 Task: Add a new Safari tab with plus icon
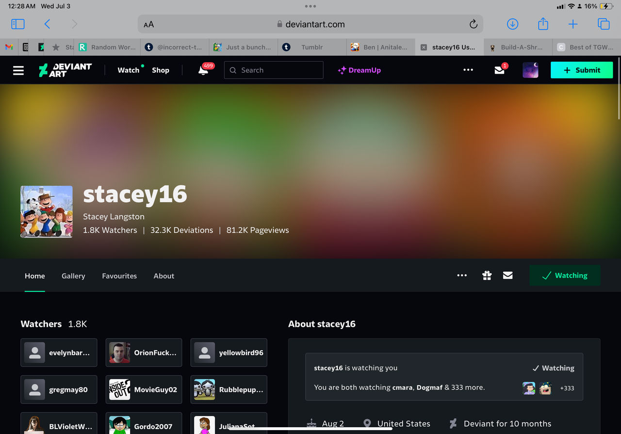point(573,24)
